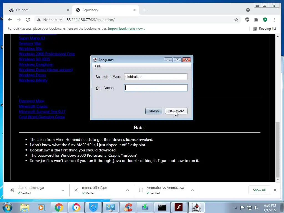This screenshot has width=284, height=213.
Task: Expand options for diamondmine.jar download
Action: coord(63,190)
